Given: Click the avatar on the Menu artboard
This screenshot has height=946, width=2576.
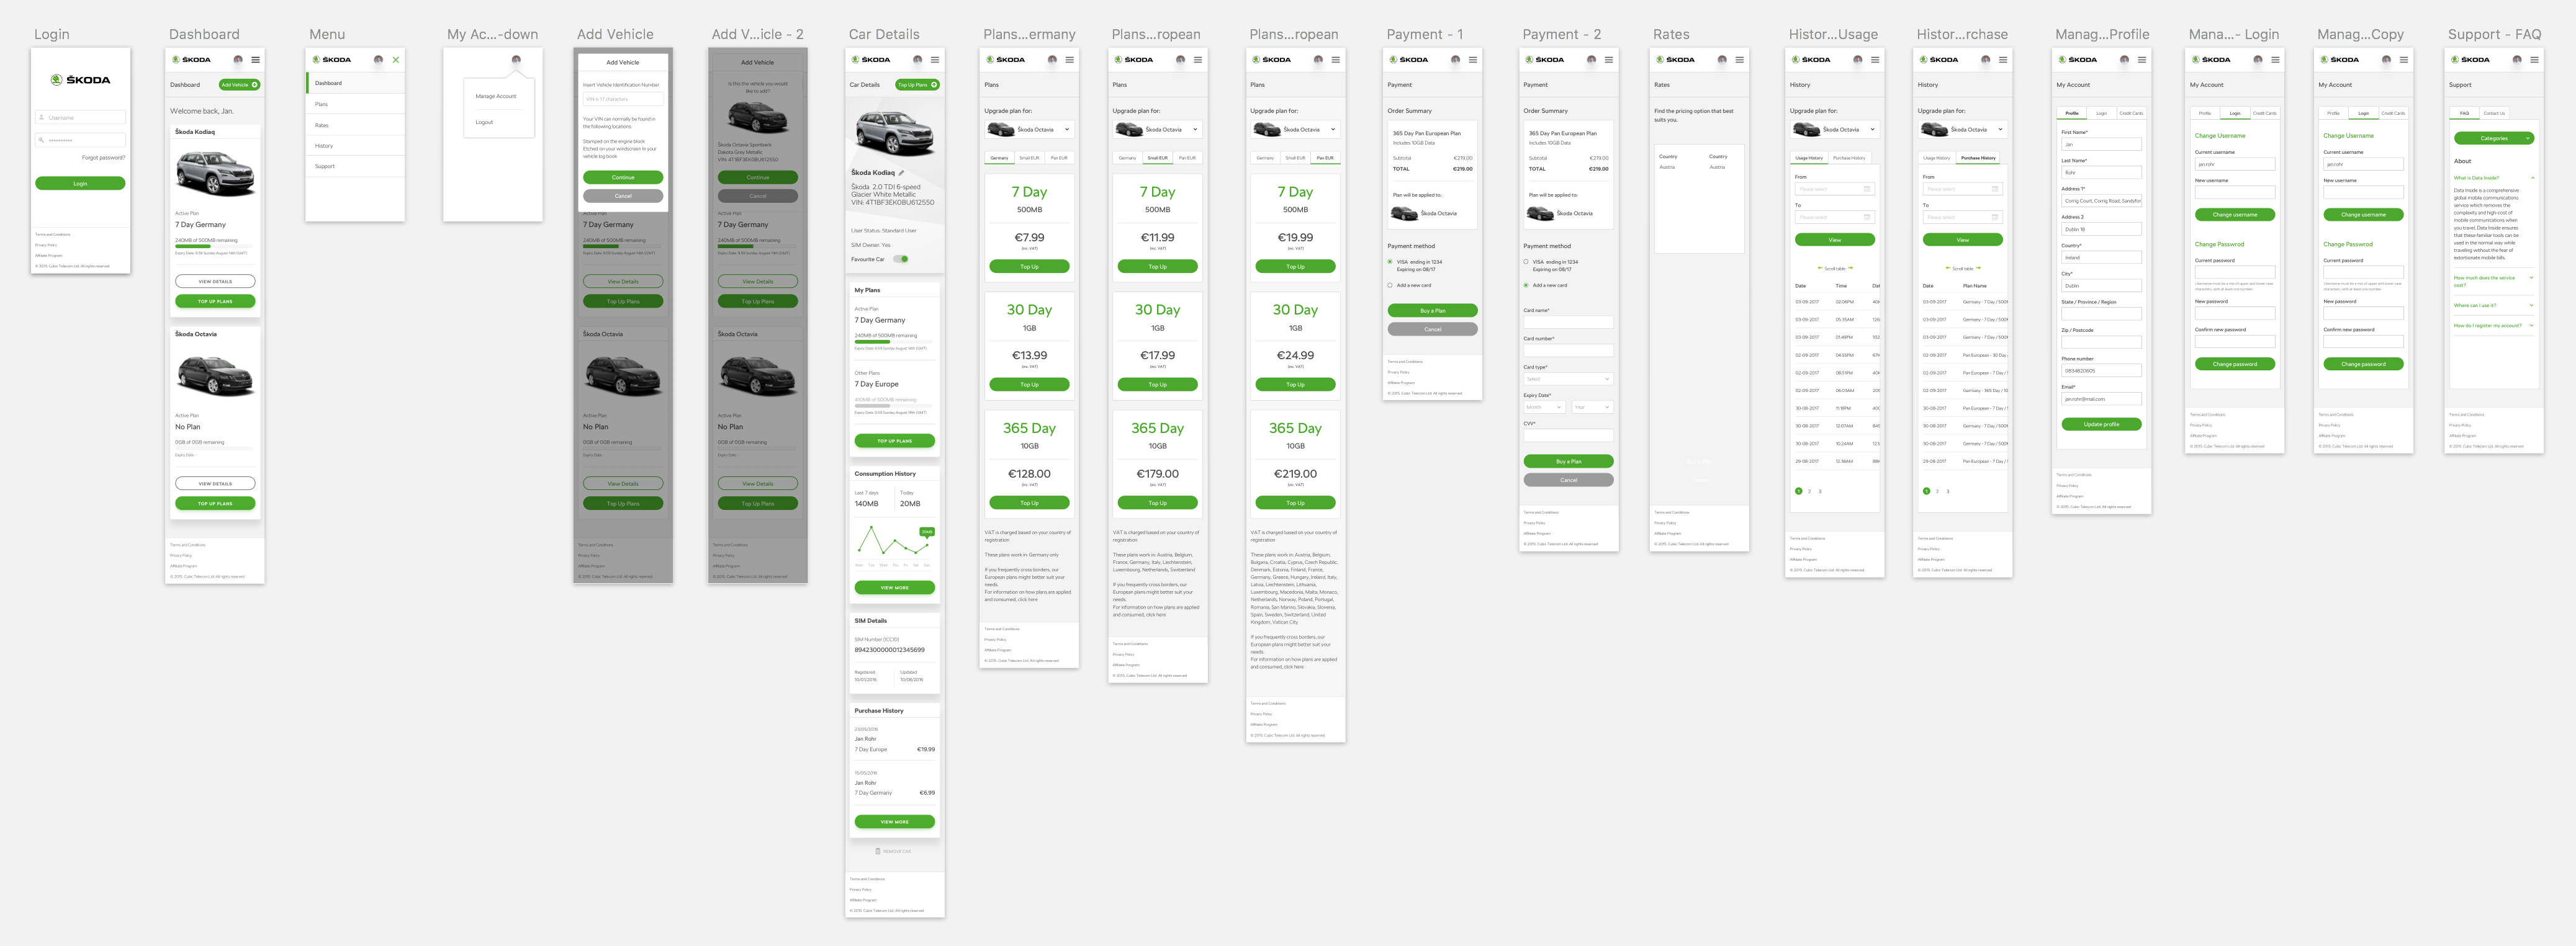Looking at the screenshot, I should [378, 60].
